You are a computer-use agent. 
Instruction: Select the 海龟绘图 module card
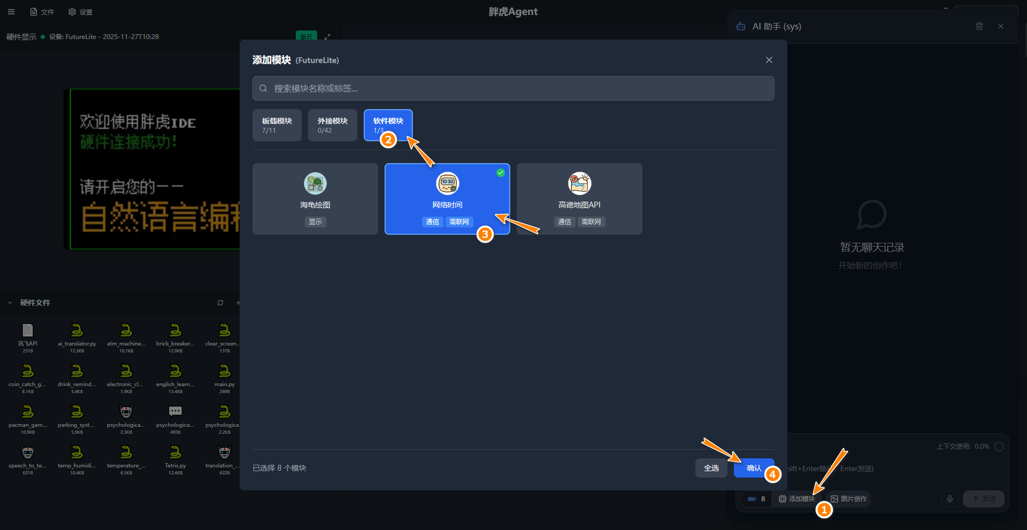[x=315, y=198]
